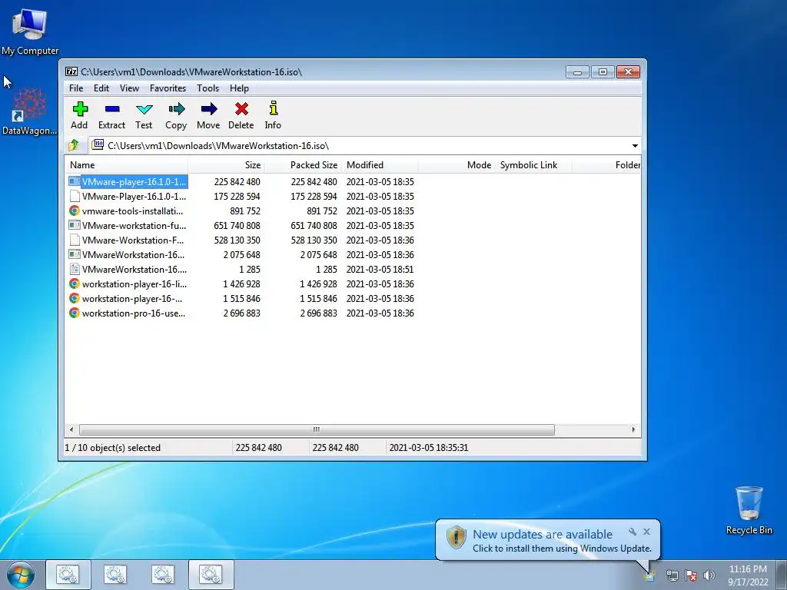Open the Help menu
787x590 pixels.
coord(240,88)
